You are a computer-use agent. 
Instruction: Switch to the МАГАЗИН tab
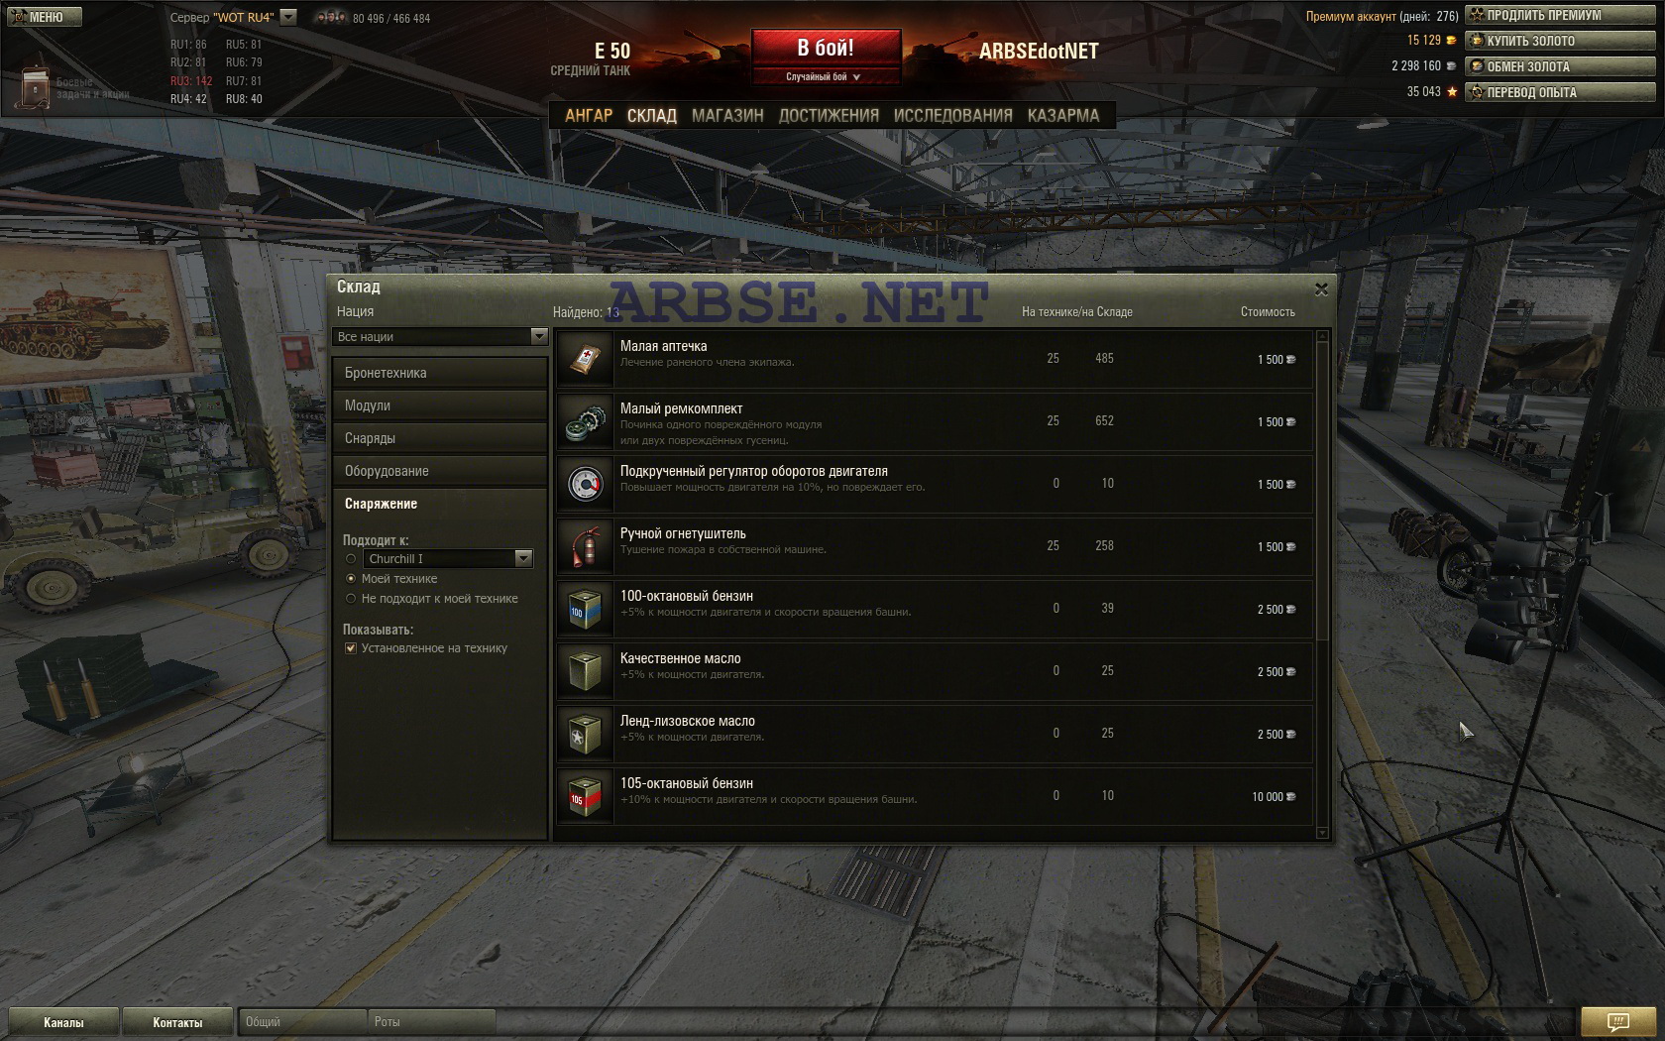(727, 116)
